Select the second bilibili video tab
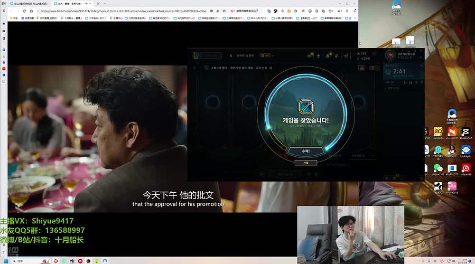The height and width of the screenshot is (264, 475). coord(73,4)
